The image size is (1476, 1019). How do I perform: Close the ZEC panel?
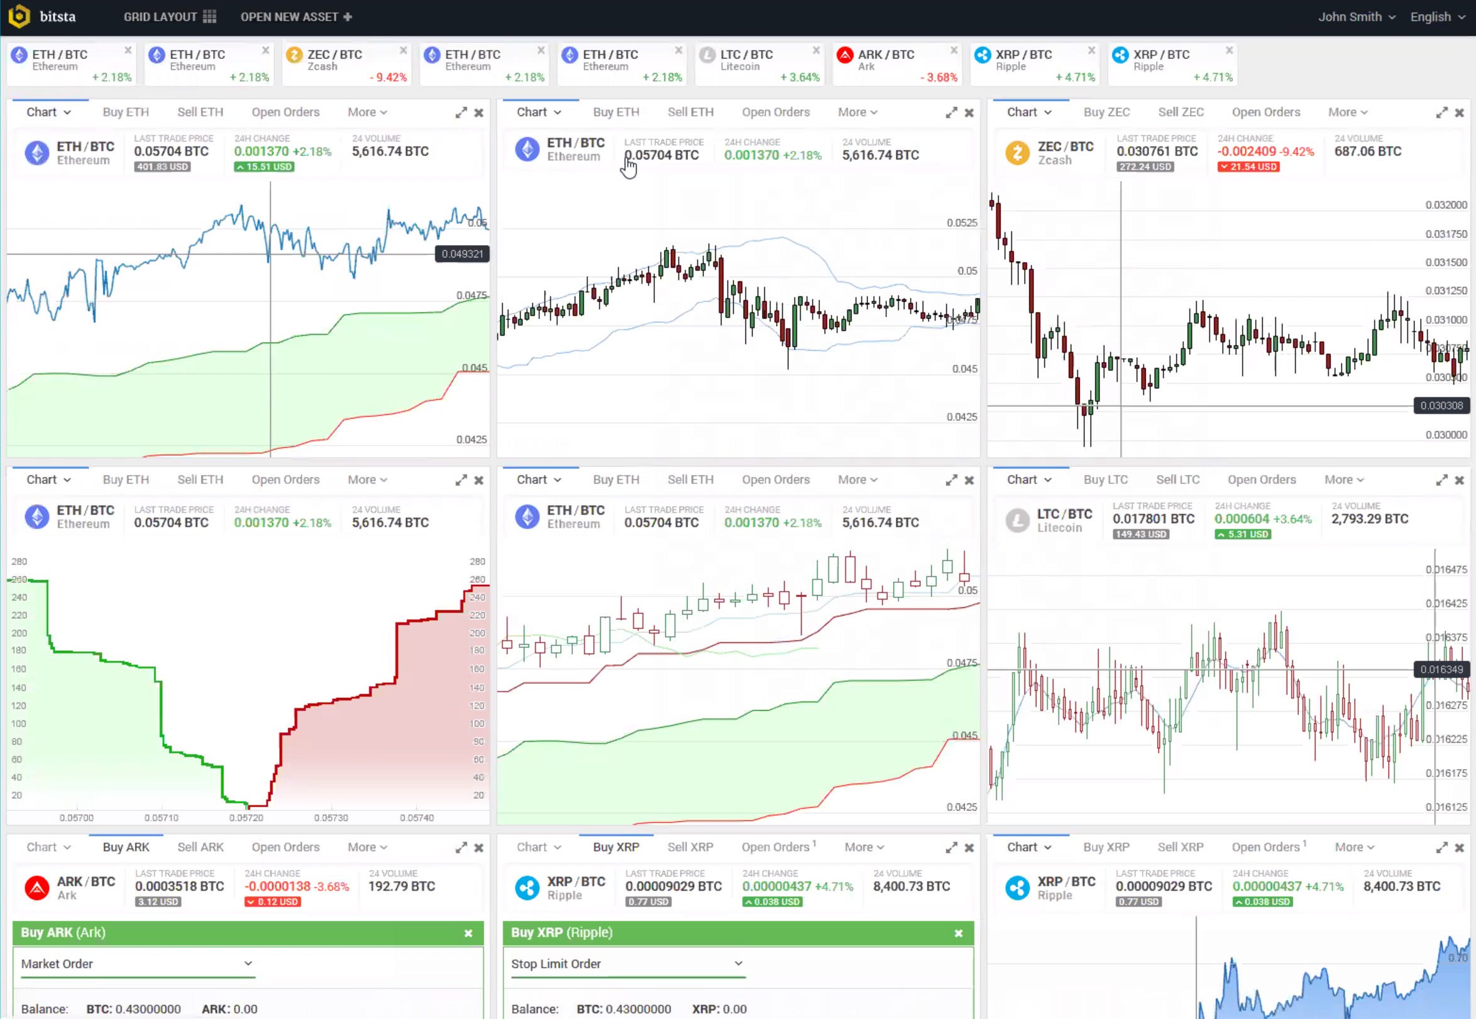pos(1460,113)
